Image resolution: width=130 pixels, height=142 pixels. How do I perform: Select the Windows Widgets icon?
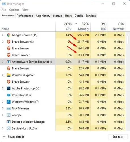tap(9, 102)
